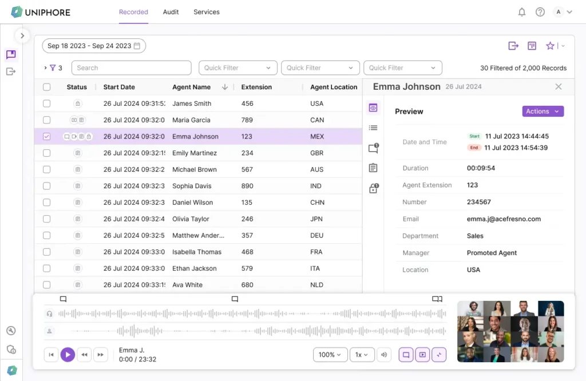Click the export icon in top toolbar
586x381 pixels.
pos(513,46)
